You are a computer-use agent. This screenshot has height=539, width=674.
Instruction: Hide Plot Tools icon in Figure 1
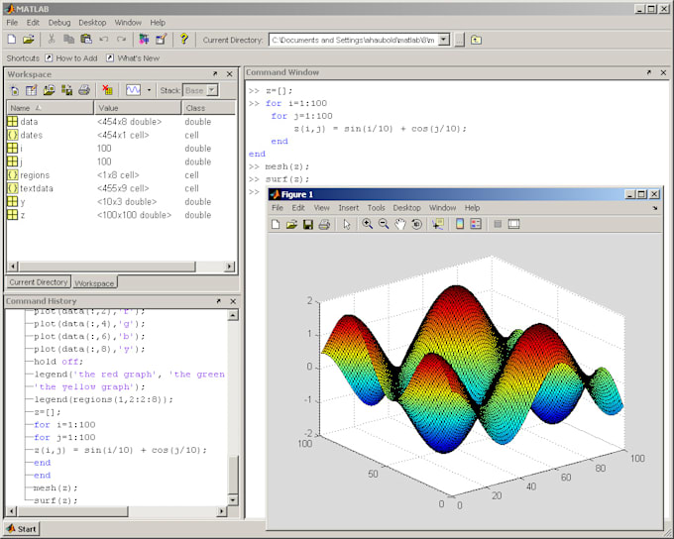point(498,224)
